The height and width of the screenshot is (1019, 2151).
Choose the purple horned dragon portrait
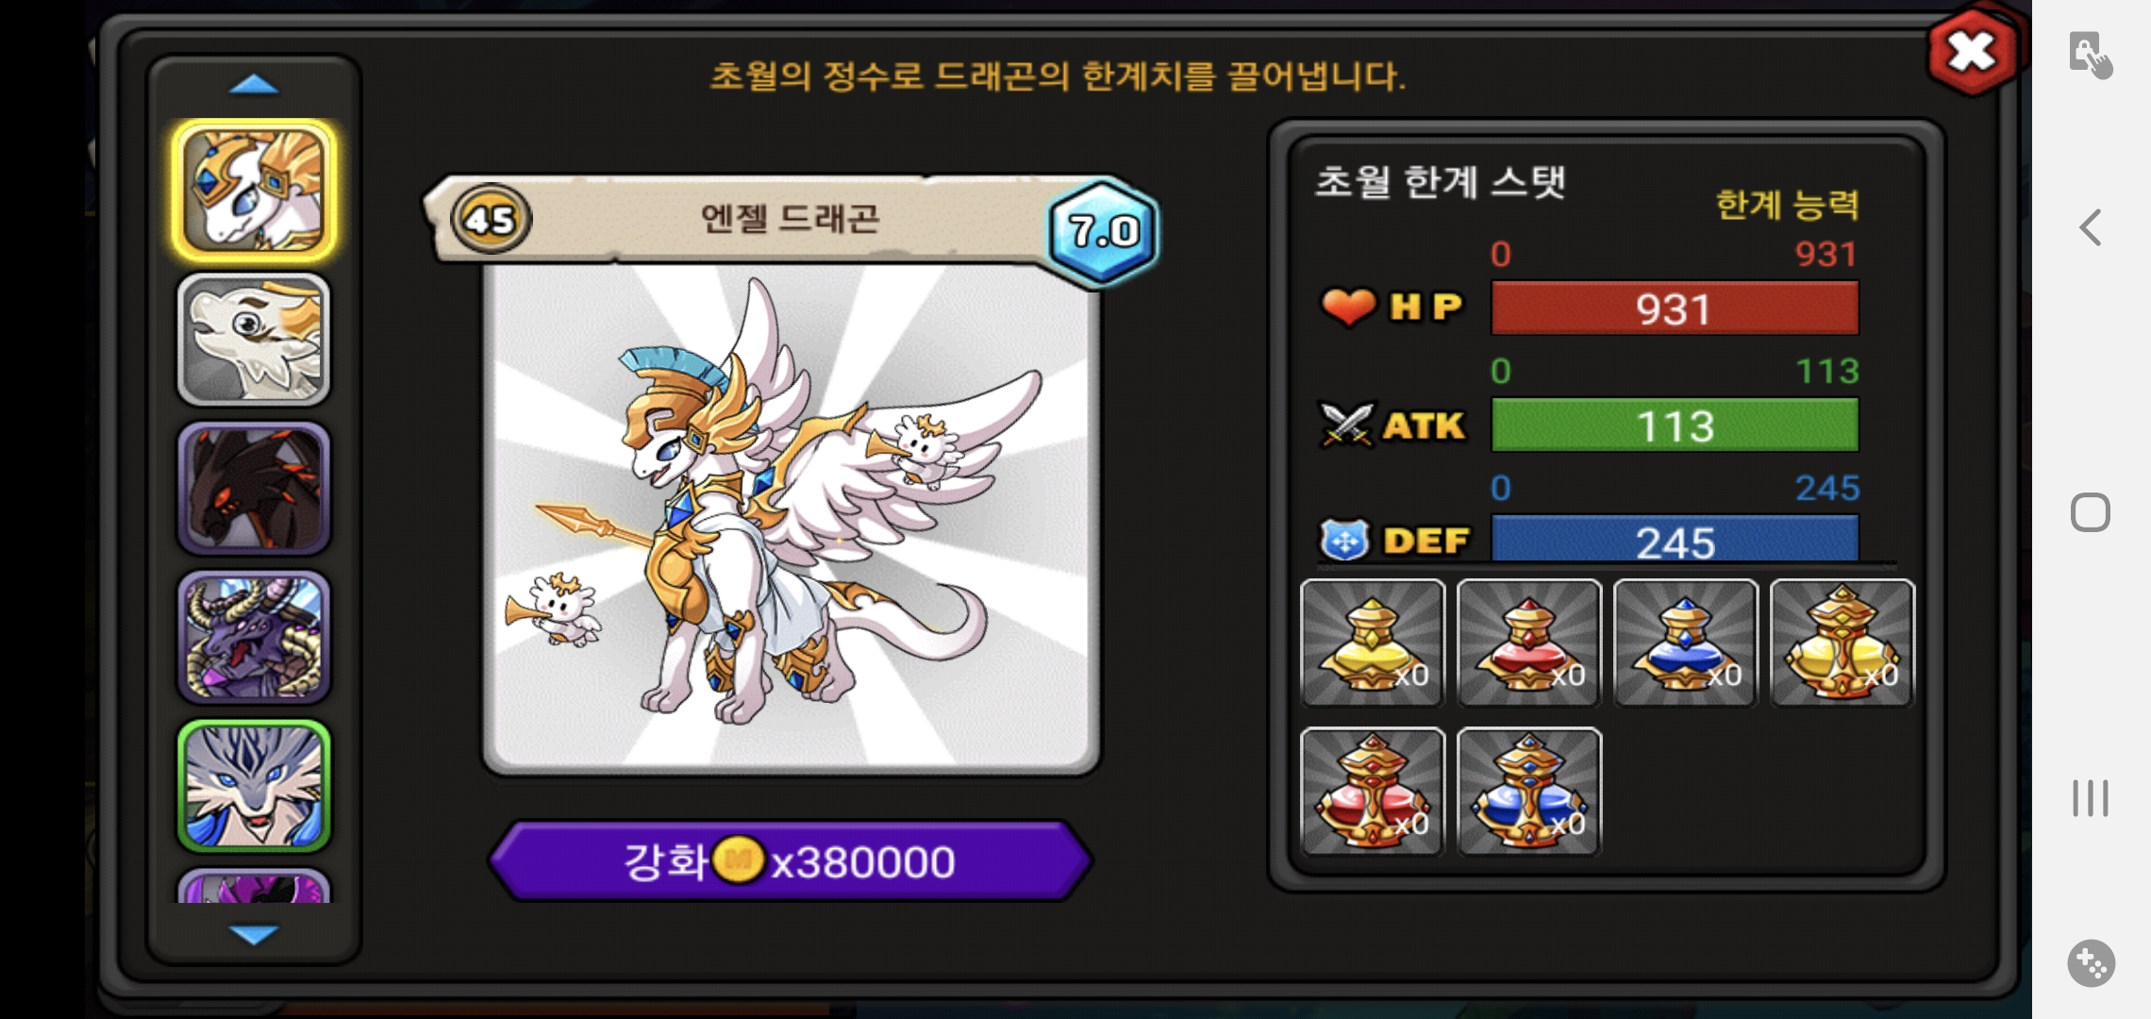254,637
